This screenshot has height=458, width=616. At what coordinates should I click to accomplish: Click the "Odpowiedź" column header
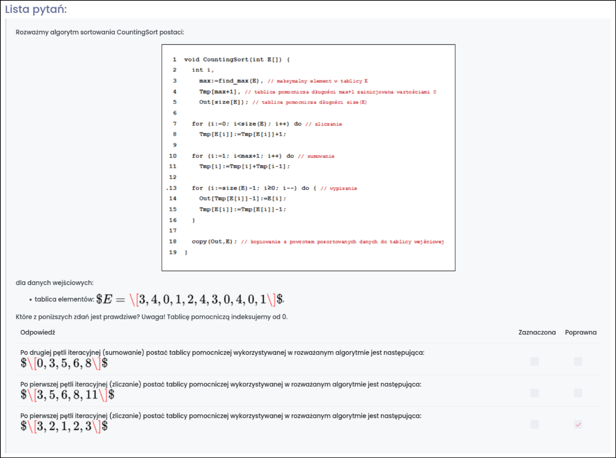38,333
